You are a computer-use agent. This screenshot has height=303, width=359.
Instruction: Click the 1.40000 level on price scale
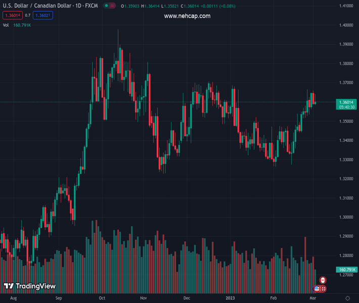point(346,25)
